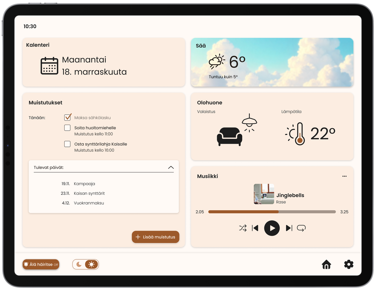Skip to the next track

(289, 228)
